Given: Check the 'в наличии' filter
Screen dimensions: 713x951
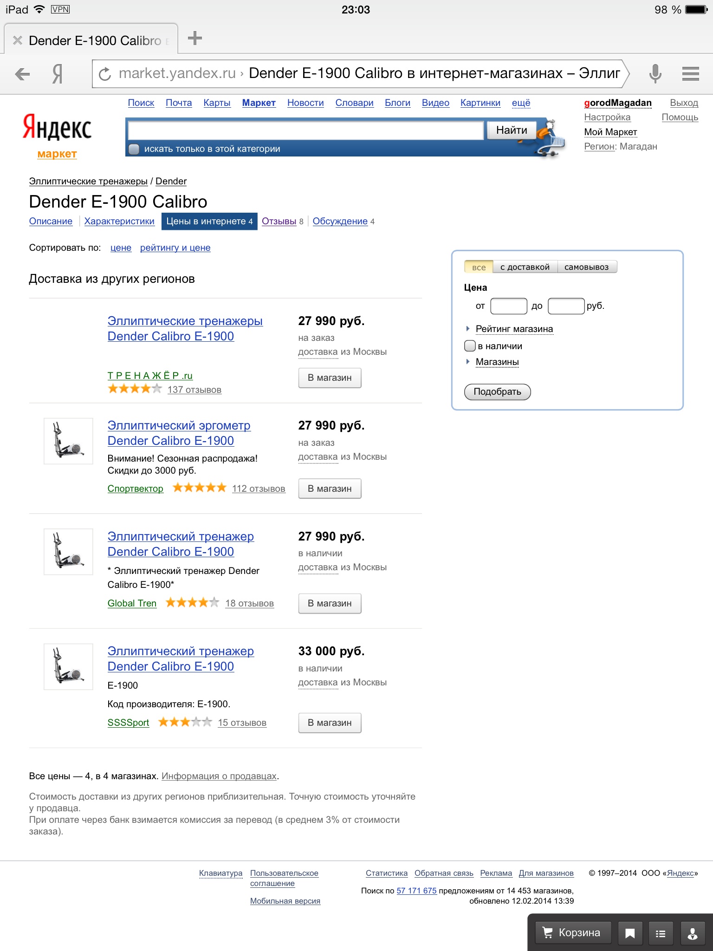Looking at the screenshot, I should coord(470,346).
